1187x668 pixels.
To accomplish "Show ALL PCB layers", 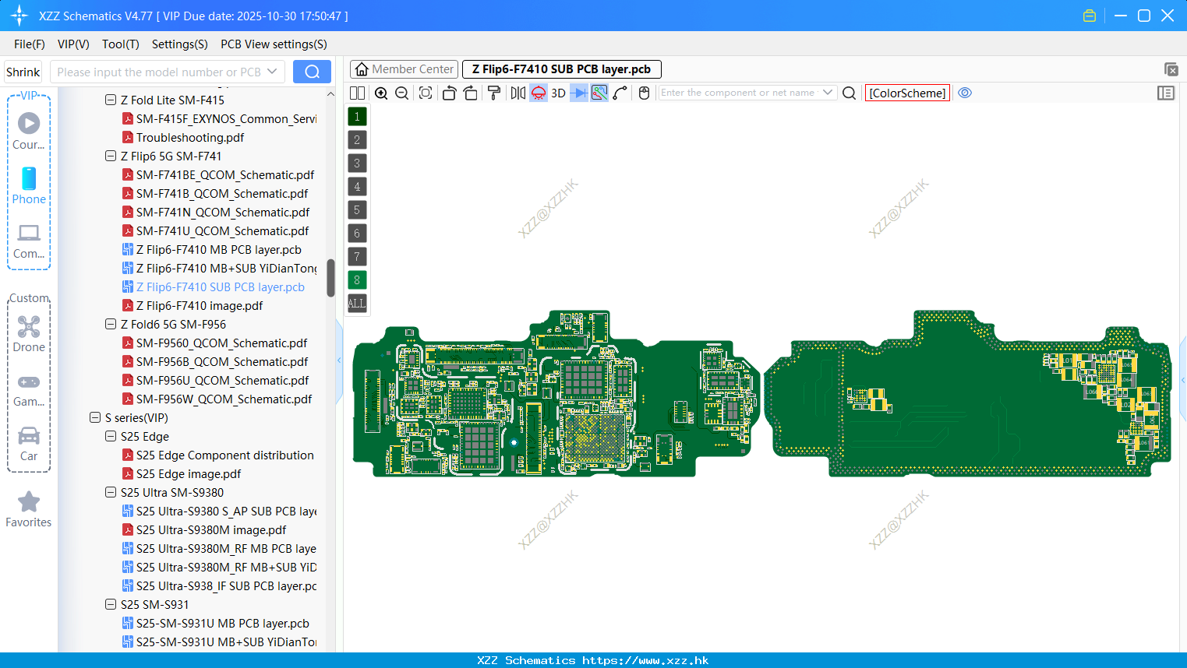I will tap(357, 304).
